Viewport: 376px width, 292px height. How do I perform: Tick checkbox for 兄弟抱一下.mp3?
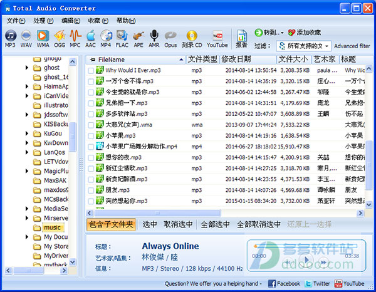point(91,103)
